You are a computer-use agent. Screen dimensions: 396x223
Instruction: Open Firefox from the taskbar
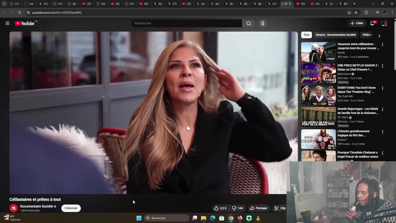[x=240, y=218]
